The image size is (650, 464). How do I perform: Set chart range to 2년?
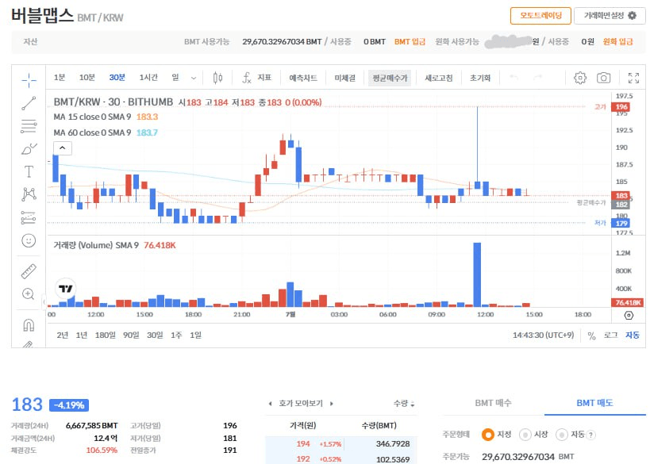(x=62, y=336)
